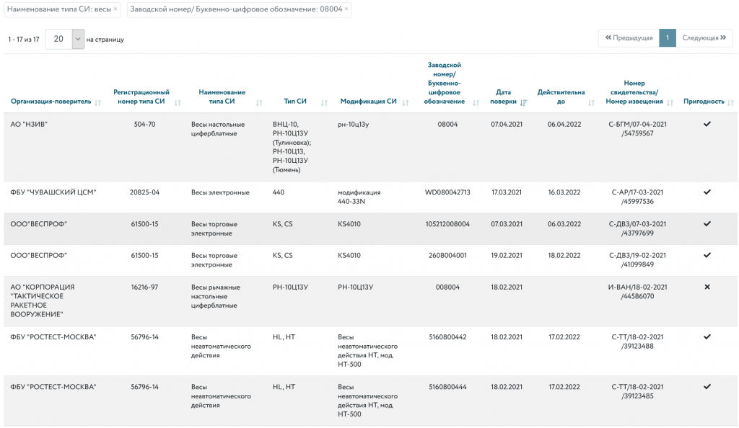Image resolution: width=739 pixels, height=428 pixels.
Task: Toggle Дата поверки descending sort icon
Action: click(524, 102)
